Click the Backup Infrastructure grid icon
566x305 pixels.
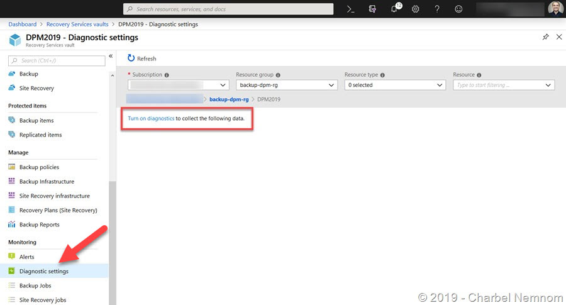click(11, 181)
